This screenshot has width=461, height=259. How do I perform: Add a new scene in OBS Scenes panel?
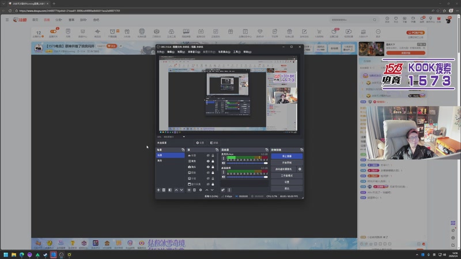(158, 190)
